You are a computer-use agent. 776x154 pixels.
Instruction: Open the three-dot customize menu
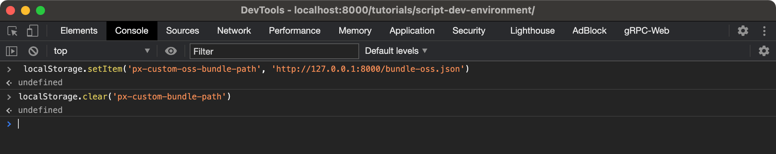pos(764,31)
